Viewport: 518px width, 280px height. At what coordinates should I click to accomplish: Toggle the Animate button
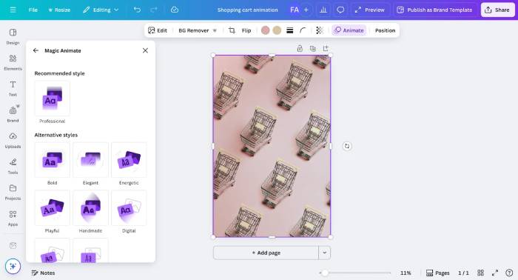point(349,30)
